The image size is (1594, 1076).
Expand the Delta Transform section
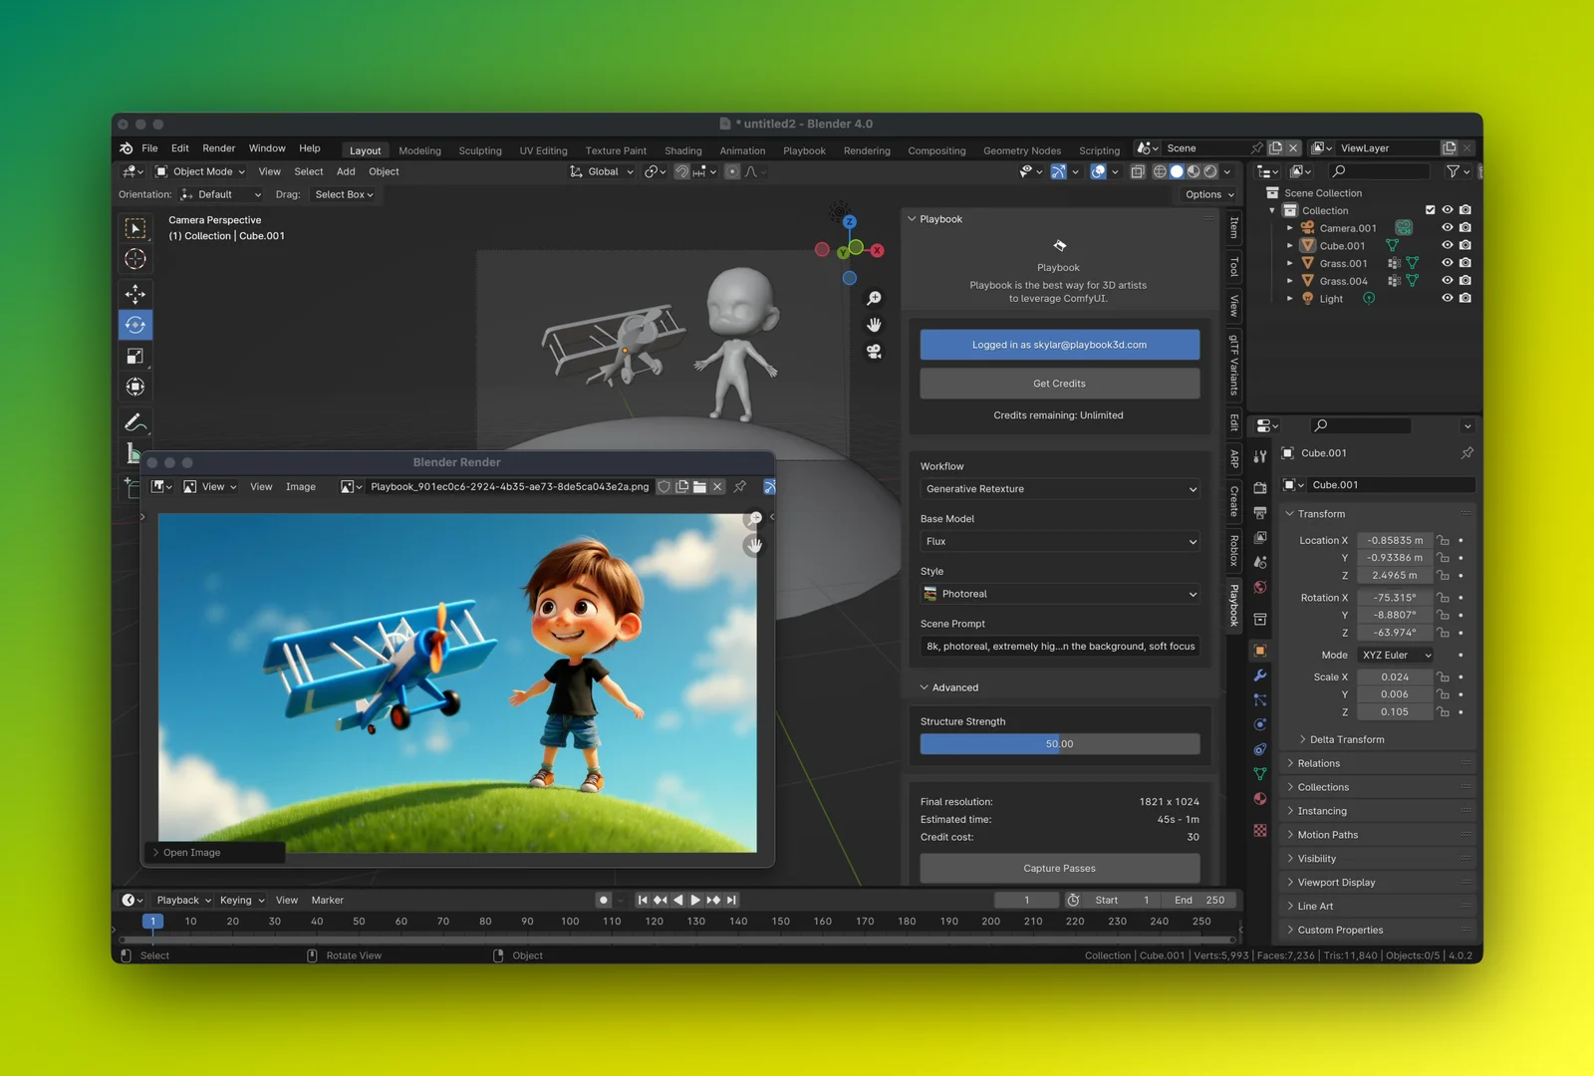[1346, 739]
